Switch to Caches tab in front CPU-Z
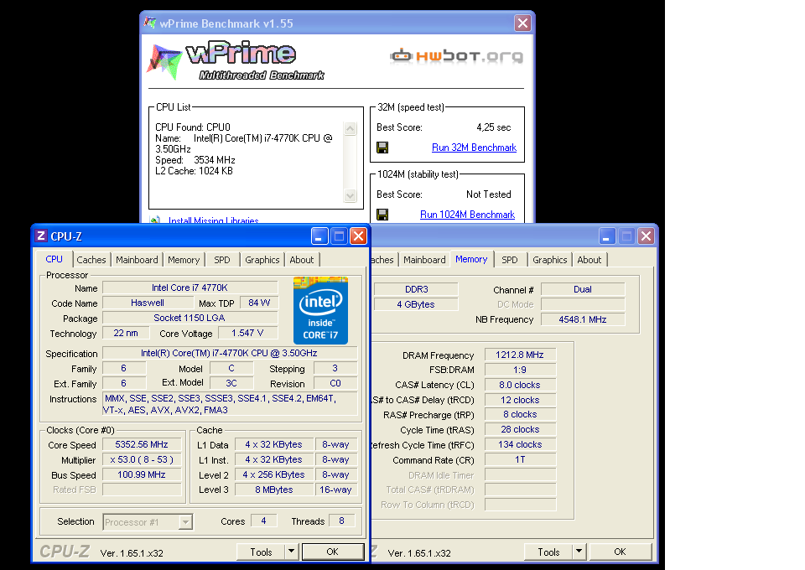Viewport: 805px width, 570px height. click(x=91, y=260)
